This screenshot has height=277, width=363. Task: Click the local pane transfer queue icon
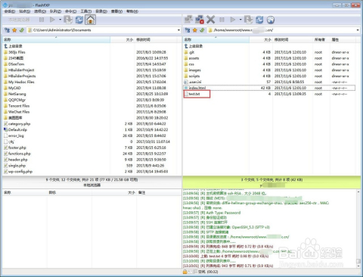(68, 20)
